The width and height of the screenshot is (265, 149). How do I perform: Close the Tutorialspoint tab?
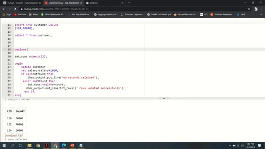tap(40, 3)
